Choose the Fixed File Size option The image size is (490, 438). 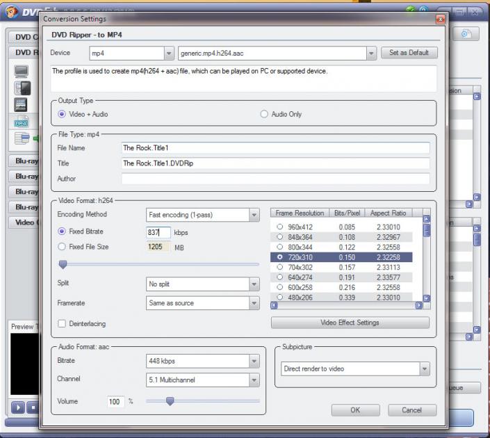(63, 247)
